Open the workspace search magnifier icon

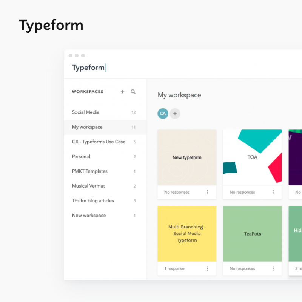pyautogui.click(x=133, y=92)
